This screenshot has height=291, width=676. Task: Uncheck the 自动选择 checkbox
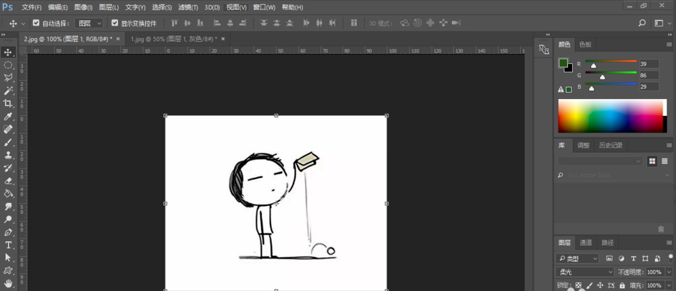coord(36,23)
